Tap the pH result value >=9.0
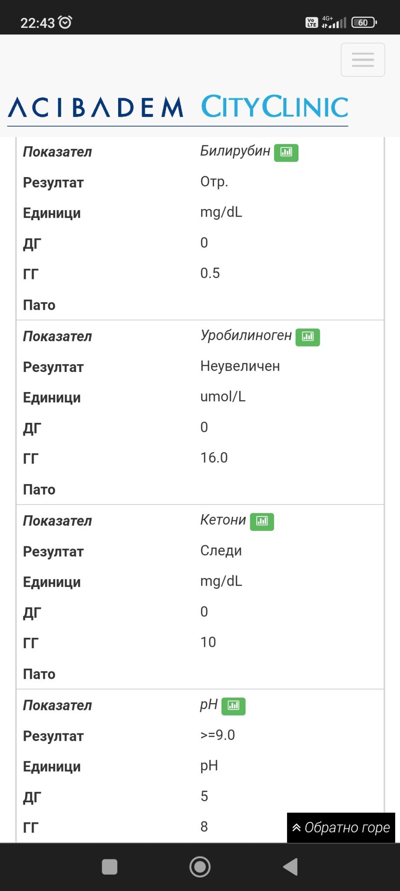Viewport: 400px width, 891px height. click(x=218, y=735)
